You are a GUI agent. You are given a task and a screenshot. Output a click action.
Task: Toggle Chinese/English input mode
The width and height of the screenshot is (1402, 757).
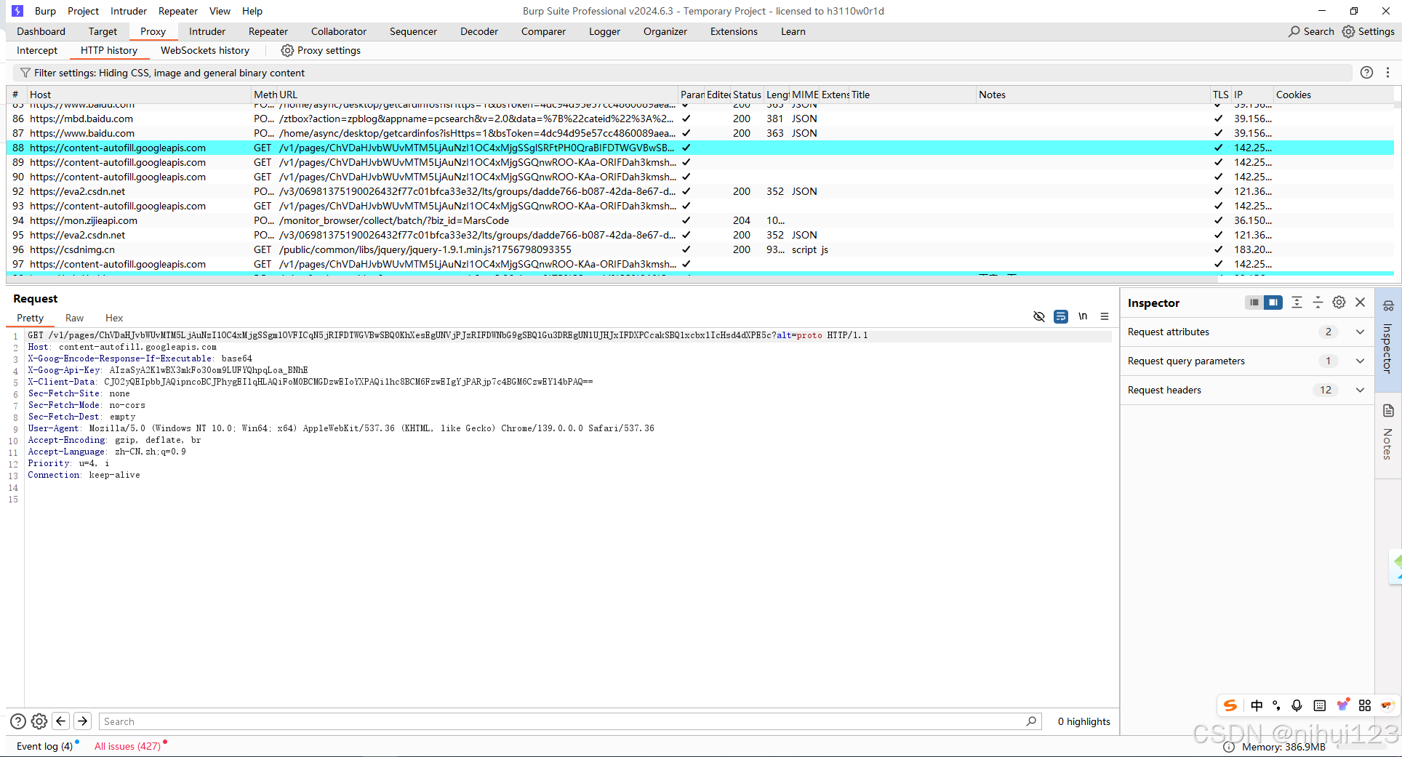1257,705
